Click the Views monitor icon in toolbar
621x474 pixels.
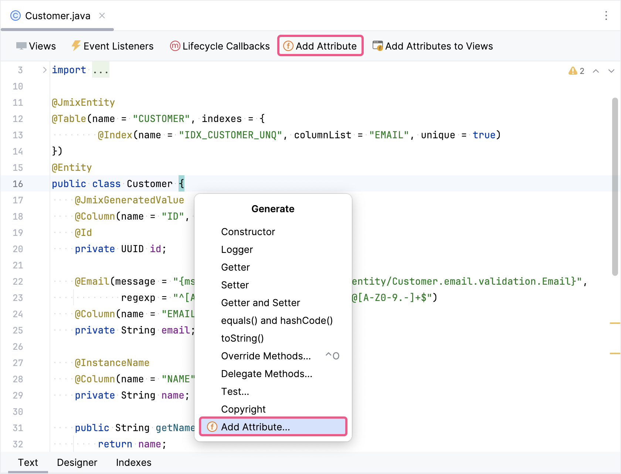tap(21, 46)
